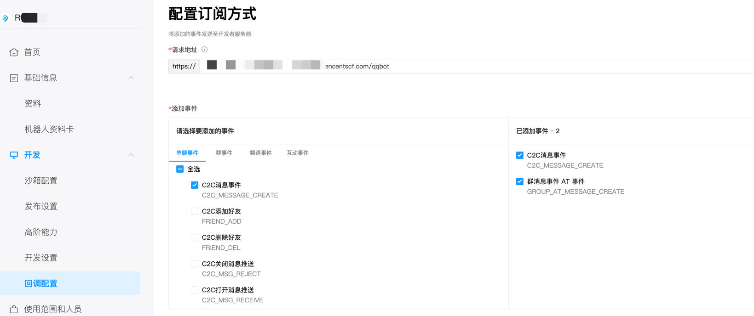
Task: Click the 开发 monitor icon
Action: point(14,155)
